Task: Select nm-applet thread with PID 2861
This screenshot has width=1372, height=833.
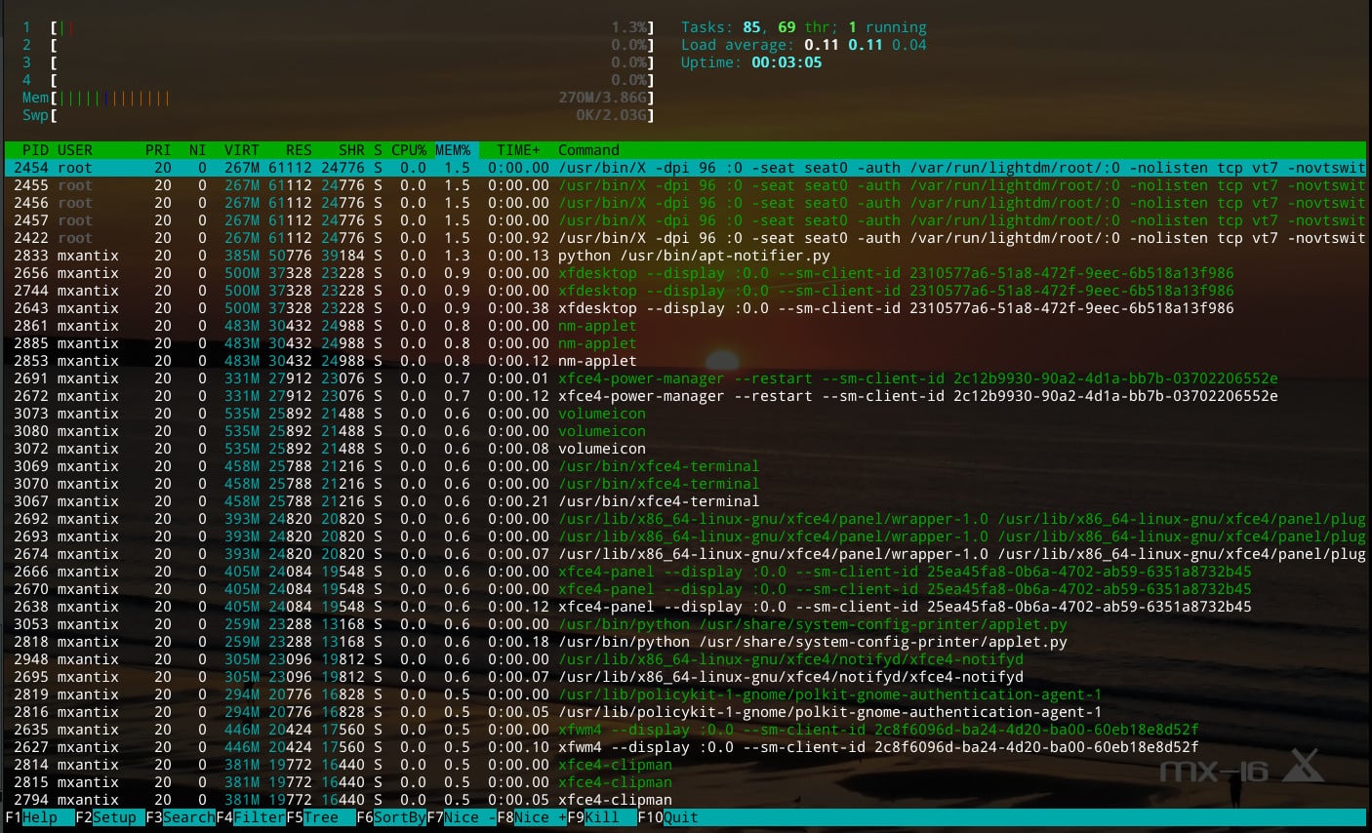Action: pos(685,326)
